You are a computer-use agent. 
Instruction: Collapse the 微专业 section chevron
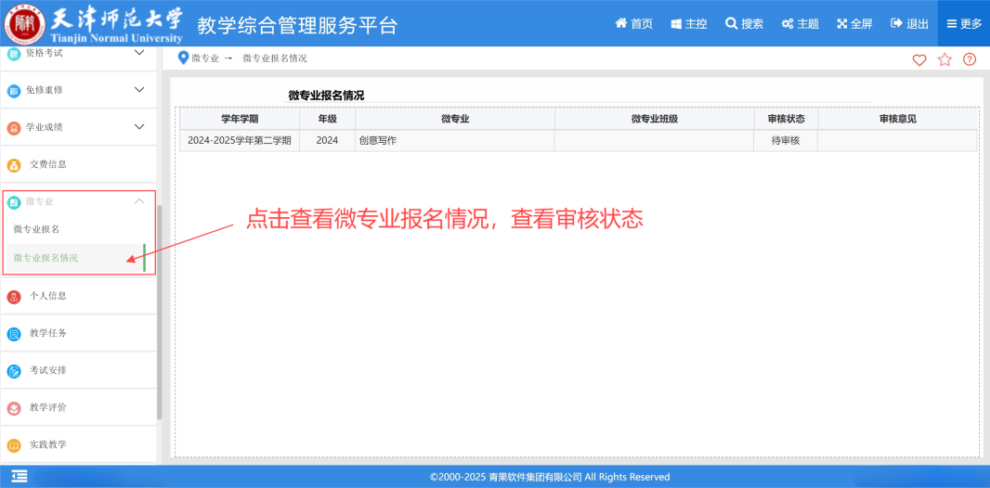[x=139, y=201]
